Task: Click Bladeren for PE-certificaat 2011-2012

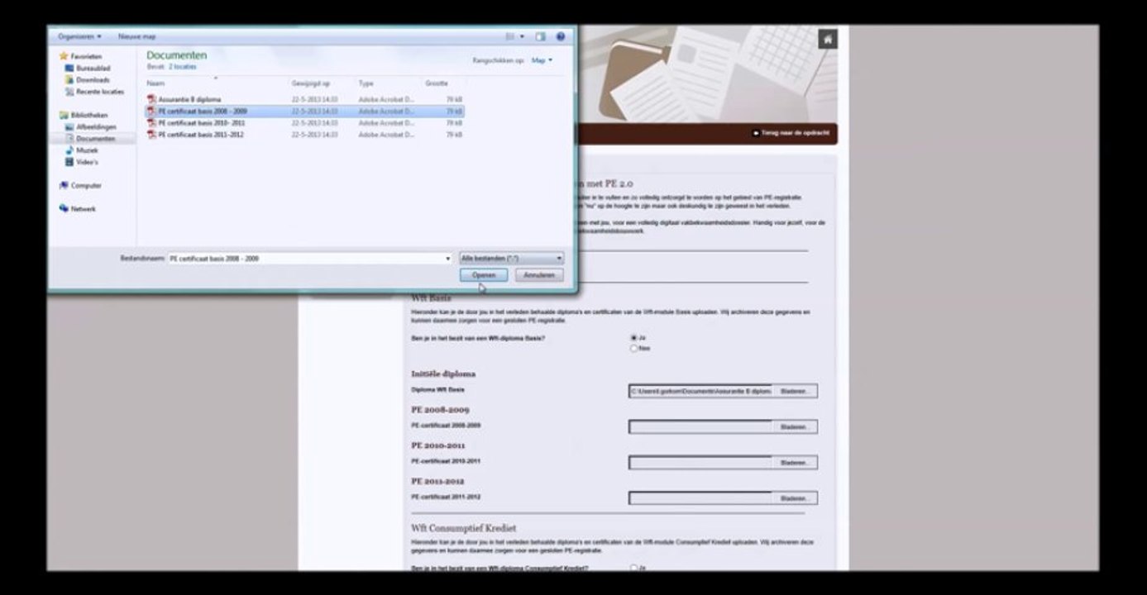Action: [x=794, y=498]
